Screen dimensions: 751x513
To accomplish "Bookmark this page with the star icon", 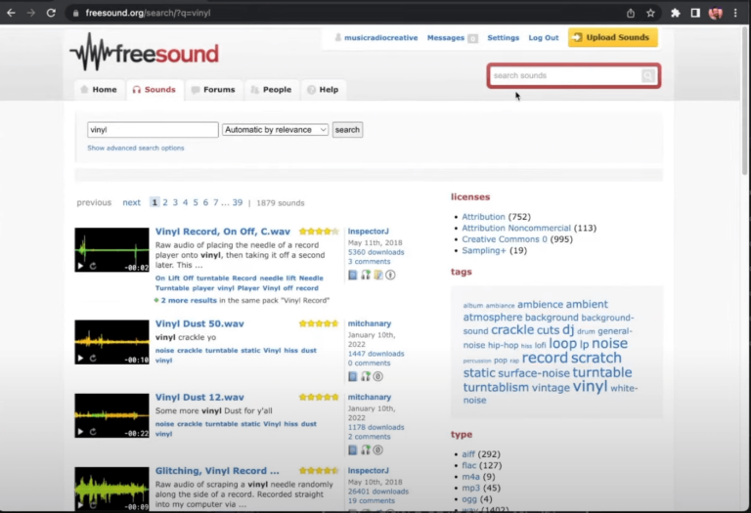I will pos(650,13).
